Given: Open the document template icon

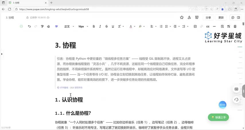Looking at the screenshot, I should pyautogui.click(x=235, y=26).
